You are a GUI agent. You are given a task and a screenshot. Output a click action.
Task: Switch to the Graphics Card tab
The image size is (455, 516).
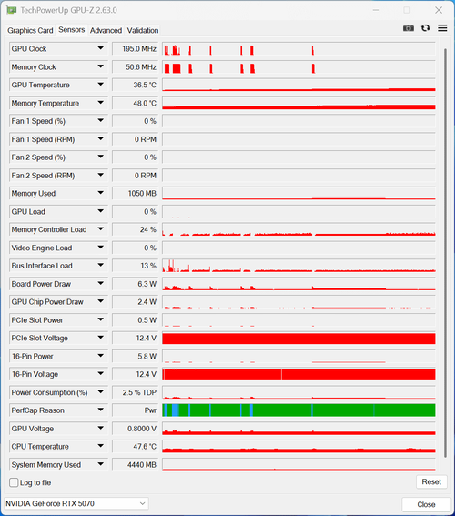(30, 31)
